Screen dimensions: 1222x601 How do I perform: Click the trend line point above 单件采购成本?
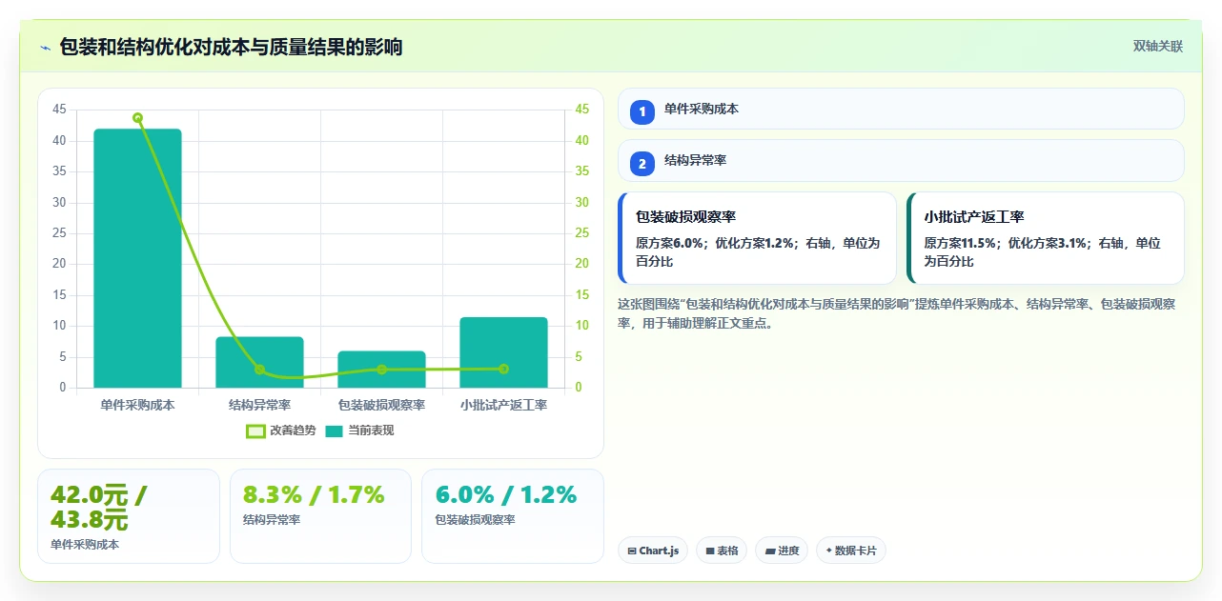point(137,118)
